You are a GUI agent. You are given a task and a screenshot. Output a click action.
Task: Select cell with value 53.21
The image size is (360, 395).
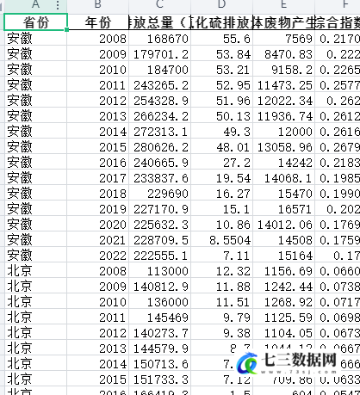(x=221, y=70)
